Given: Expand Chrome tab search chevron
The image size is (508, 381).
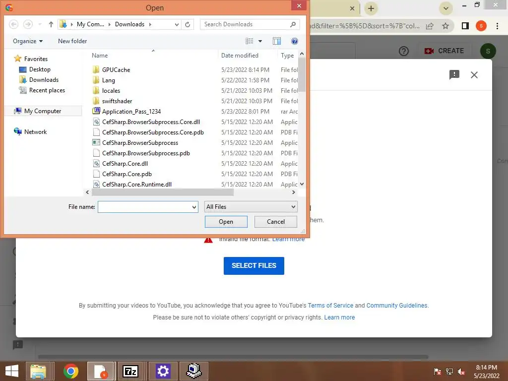Looking at the screenshot, I should [x=446, y=8].
